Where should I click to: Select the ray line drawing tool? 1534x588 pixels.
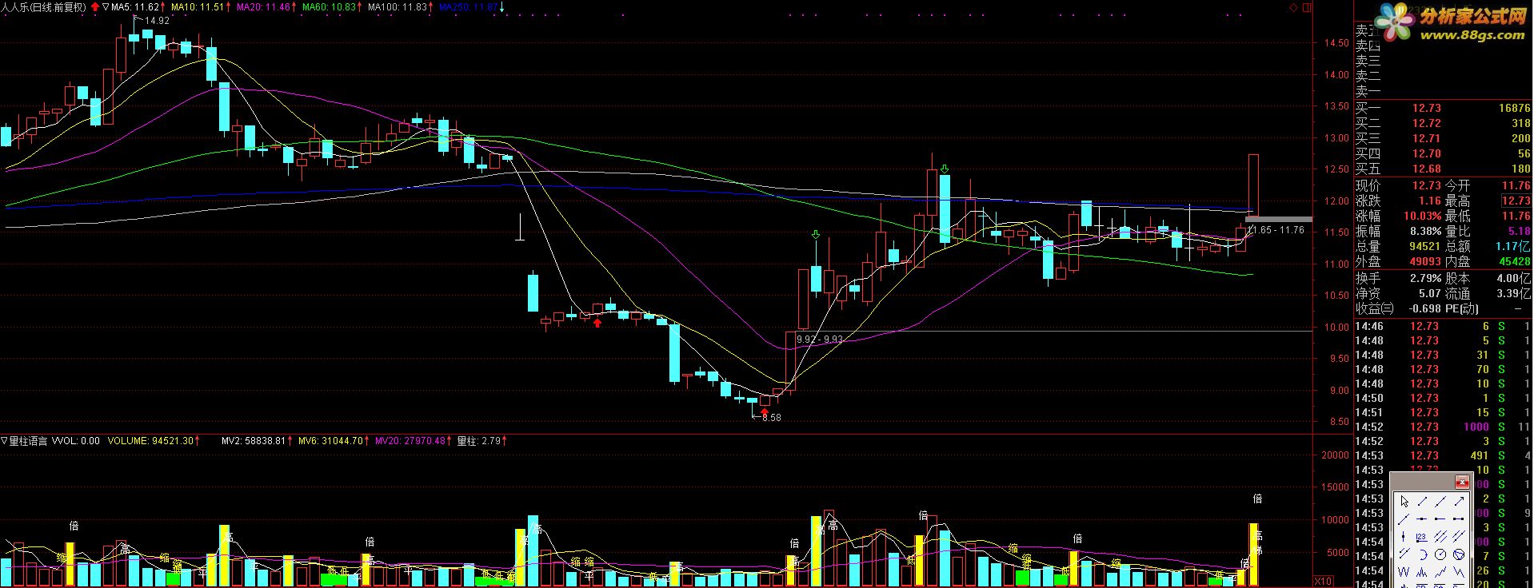coord(1404,519)
